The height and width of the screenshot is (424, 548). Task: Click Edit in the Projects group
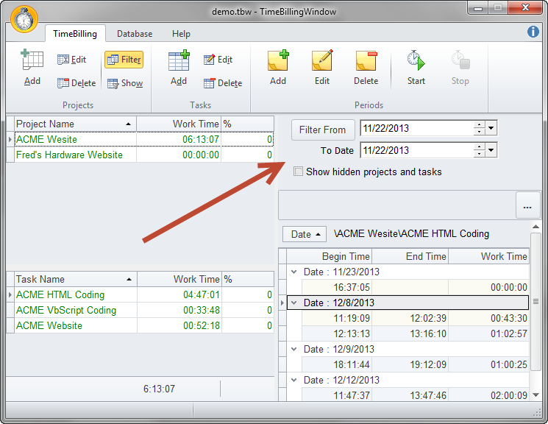[x=71, y=60]
